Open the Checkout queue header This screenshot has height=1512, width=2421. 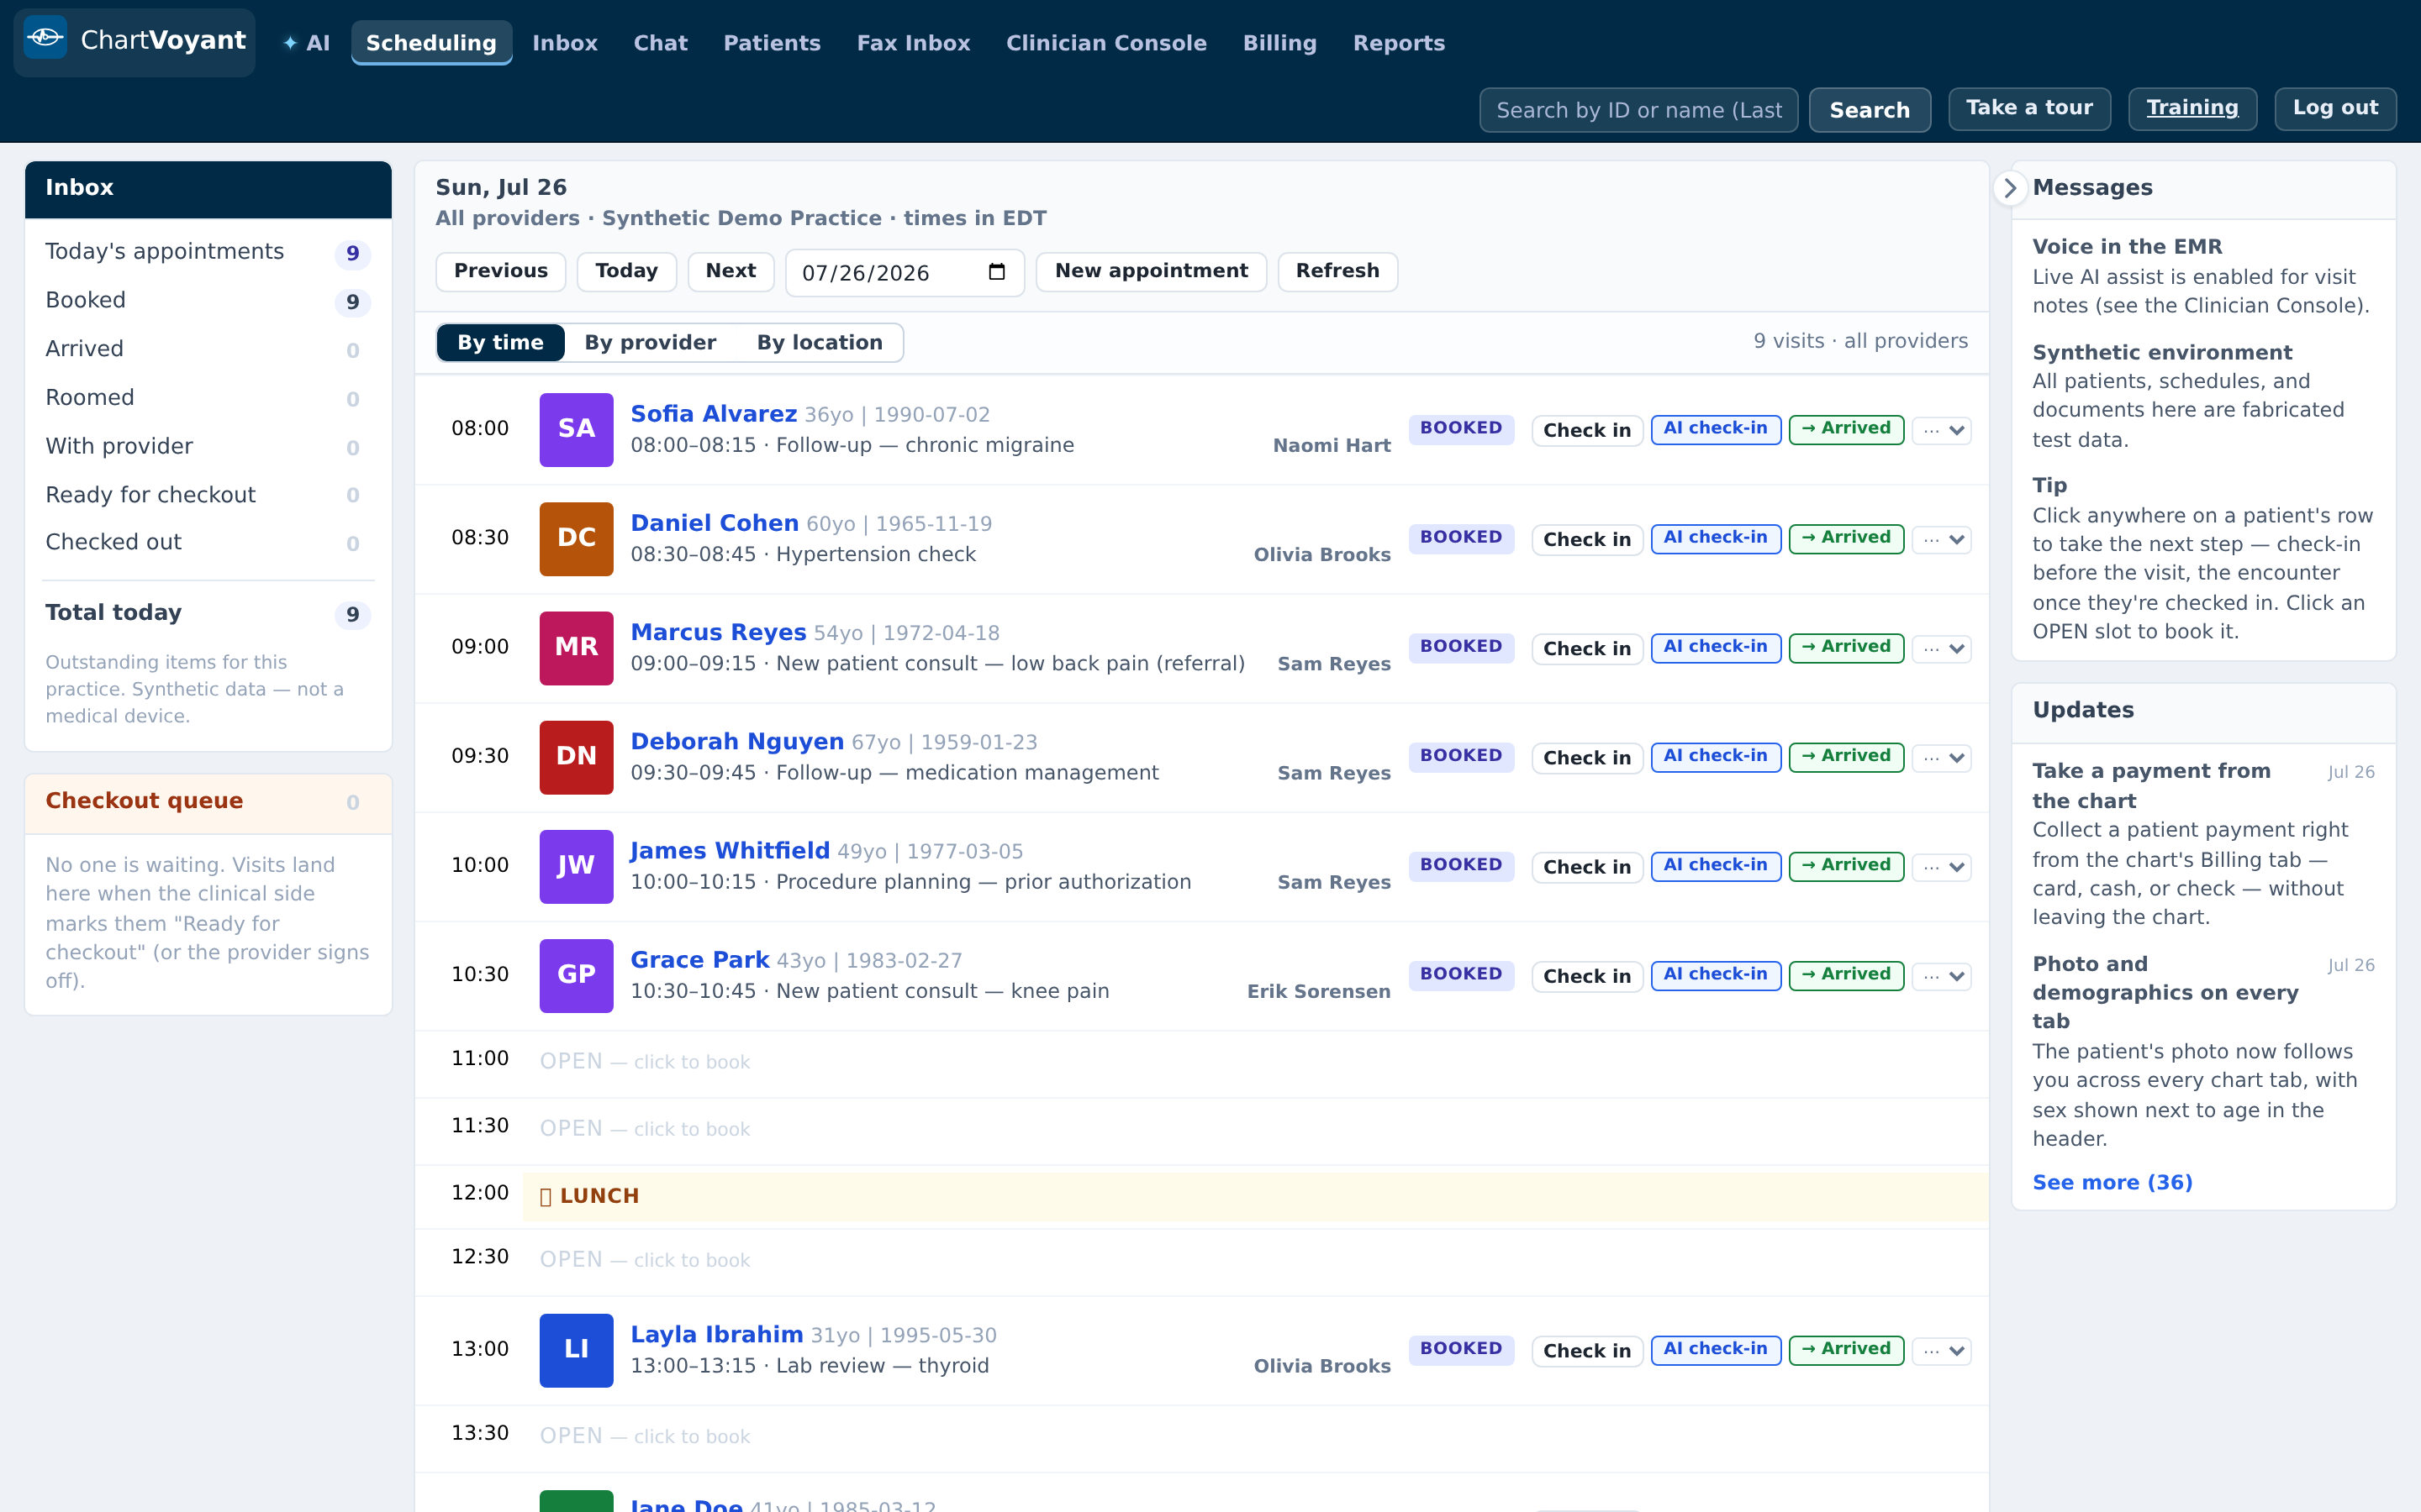tap(208, 802)
